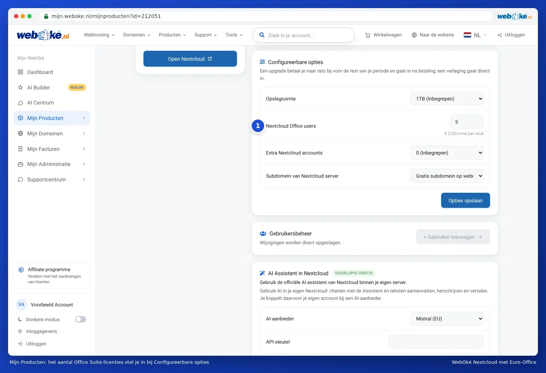Expand the Mijn Facturen chevron
Screen dimensions: 546x373
tap(84, 149)
